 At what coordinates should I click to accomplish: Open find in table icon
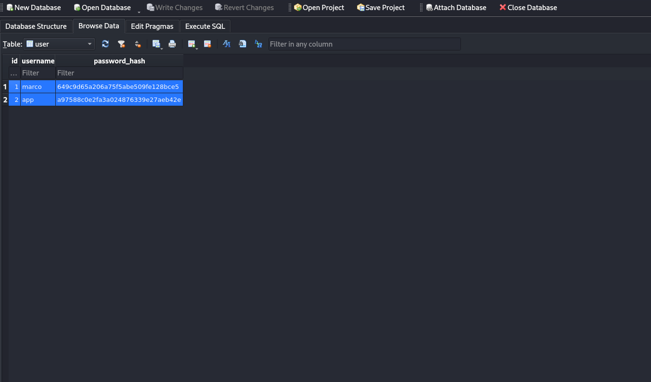[x=243, y=44]
